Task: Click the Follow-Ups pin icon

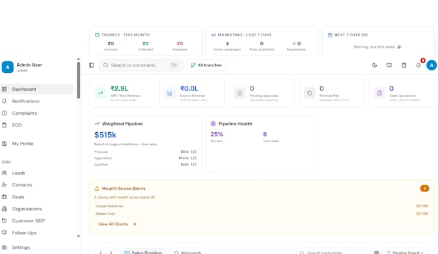Action: click(5, 233)
